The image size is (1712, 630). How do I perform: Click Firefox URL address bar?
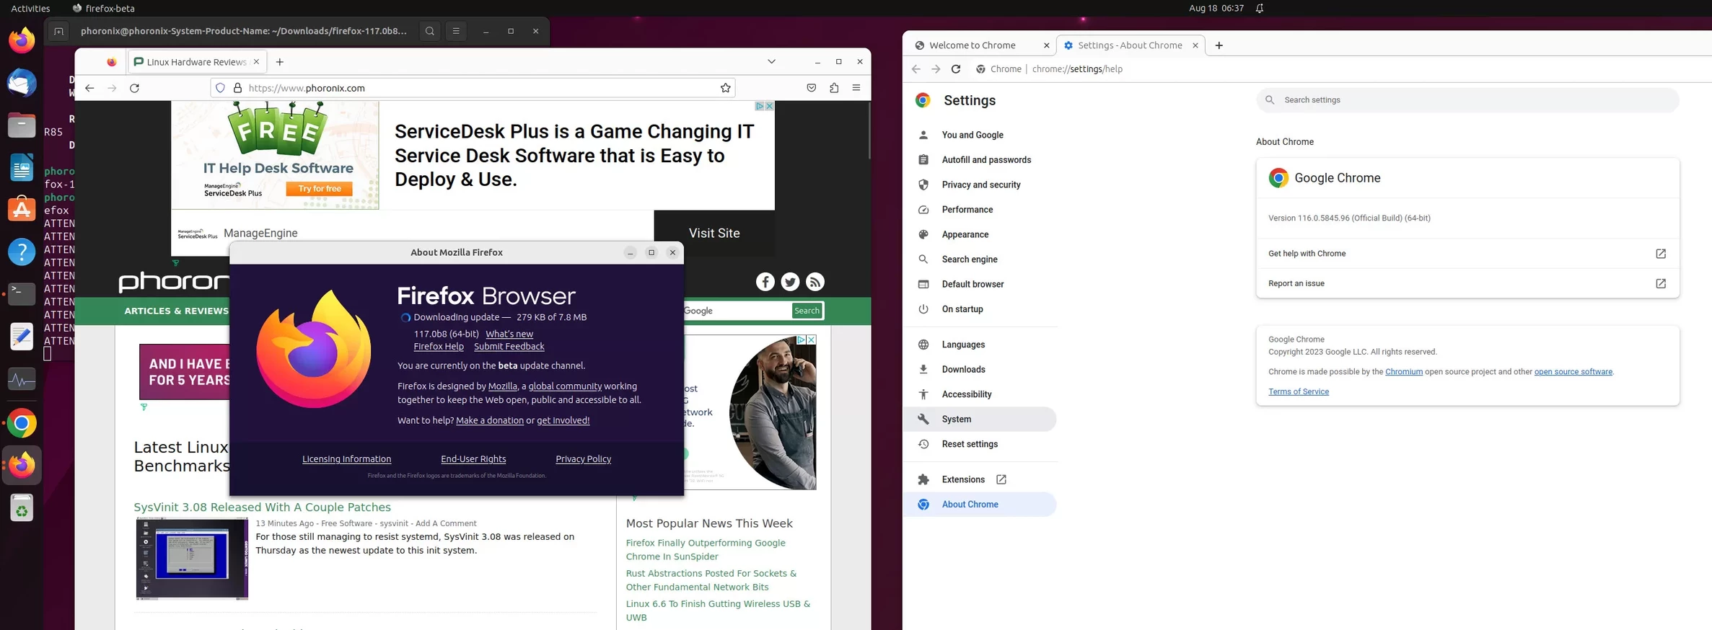pyautogui.click(x=473, y=88)
